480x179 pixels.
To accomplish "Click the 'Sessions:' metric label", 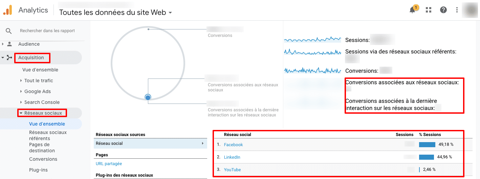I will point(357,40).
